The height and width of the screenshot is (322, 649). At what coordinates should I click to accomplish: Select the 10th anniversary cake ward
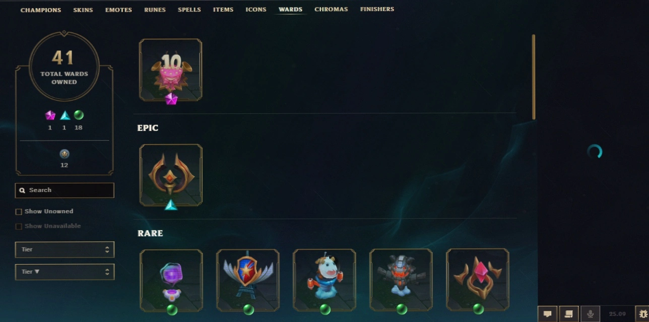[171, 70]
